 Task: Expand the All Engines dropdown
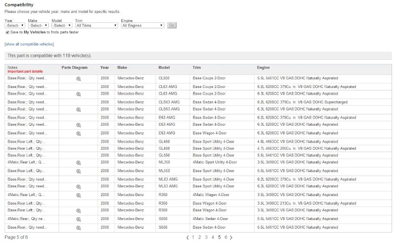click(x=143, y=25)
